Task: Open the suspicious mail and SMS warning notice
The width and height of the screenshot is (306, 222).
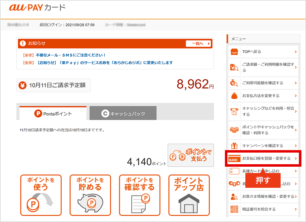Action: click(x=71, y=55)
